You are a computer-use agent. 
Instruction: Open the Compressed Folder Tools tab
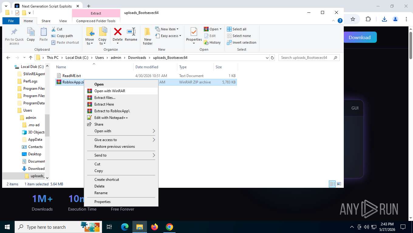(96, 21)
